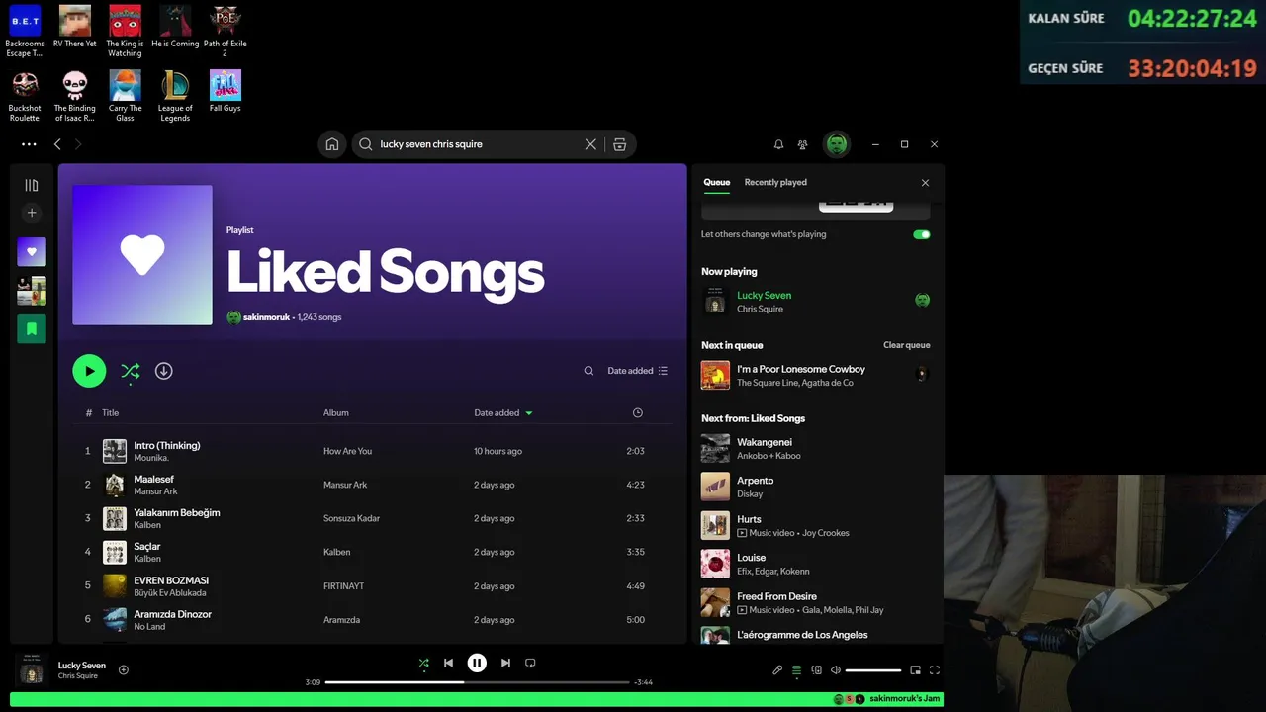Image resolution: width=1266 pixels, height=712 pixels.
Task: Open The Binding of Isaac shortcut
Action: pyautogui.click(x=75, y=96)
